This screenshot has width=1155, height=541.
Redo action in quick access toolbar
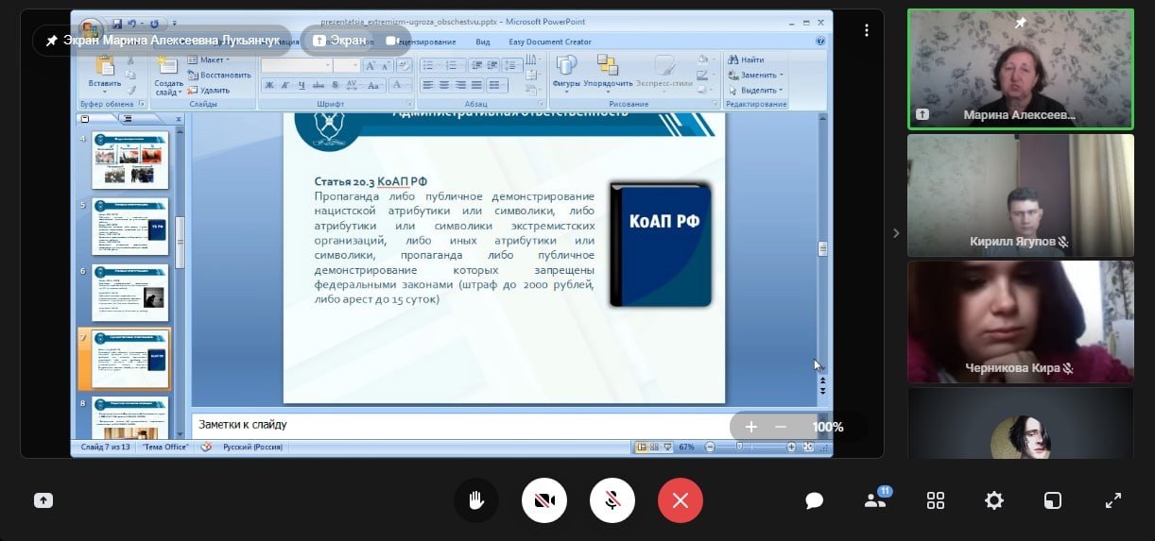click(x=154, y=23)
